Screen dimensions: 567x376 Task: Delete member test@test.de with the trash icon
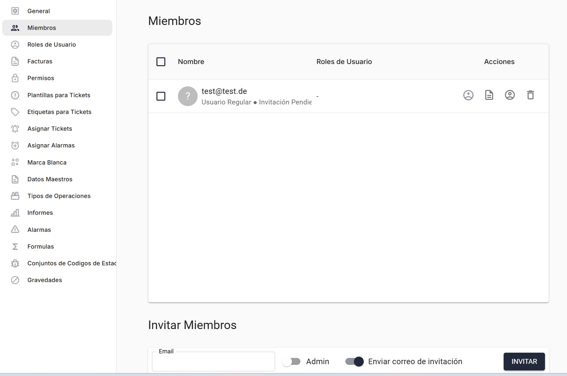(x=530, y=95)
